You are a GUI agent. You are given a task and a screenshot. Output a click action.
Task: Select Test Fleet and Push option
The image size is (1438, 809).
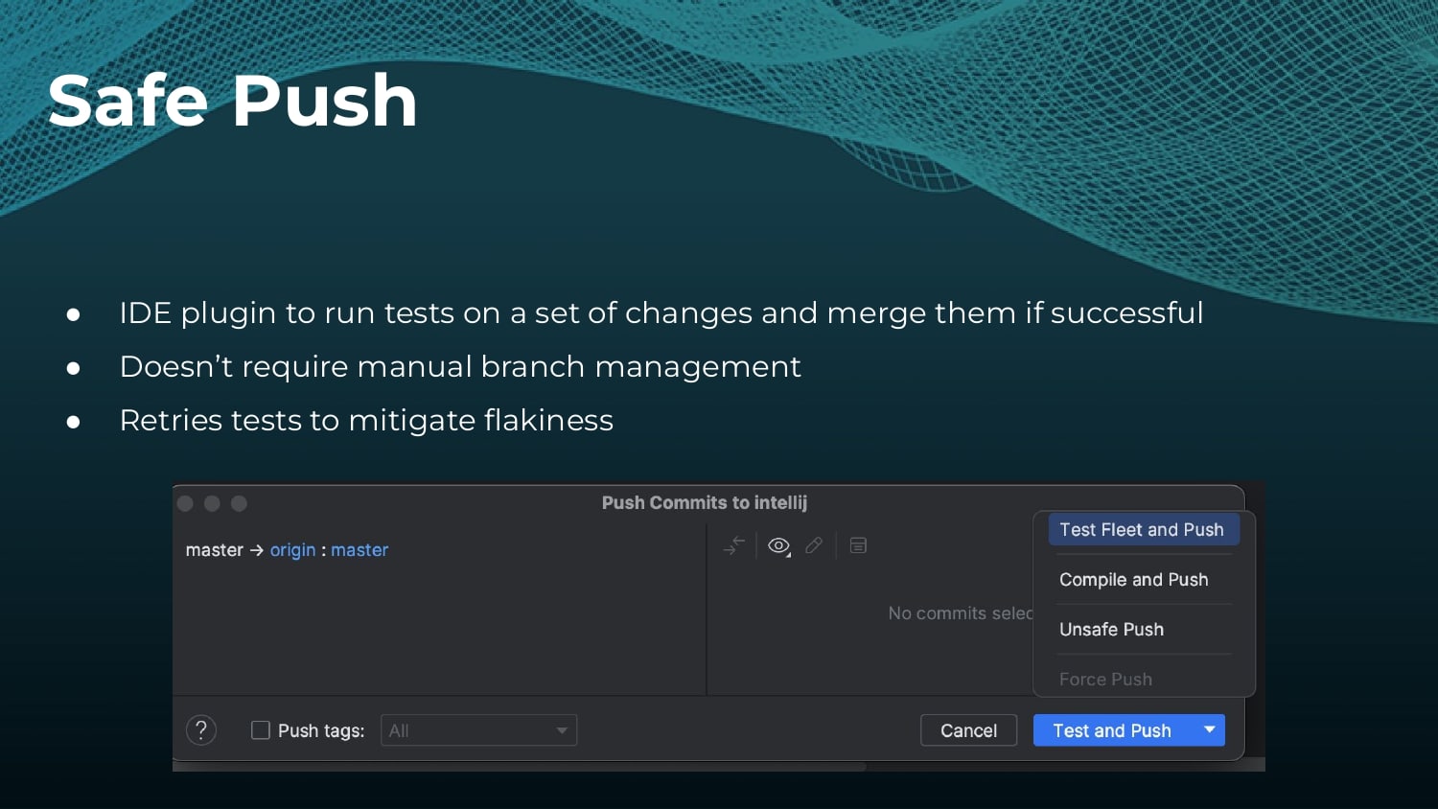point(1144,530)
